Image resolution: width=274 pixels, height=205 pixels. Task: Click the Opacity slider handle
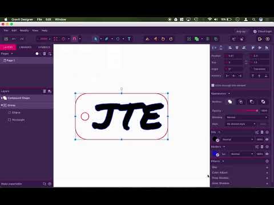click(257, 110)
